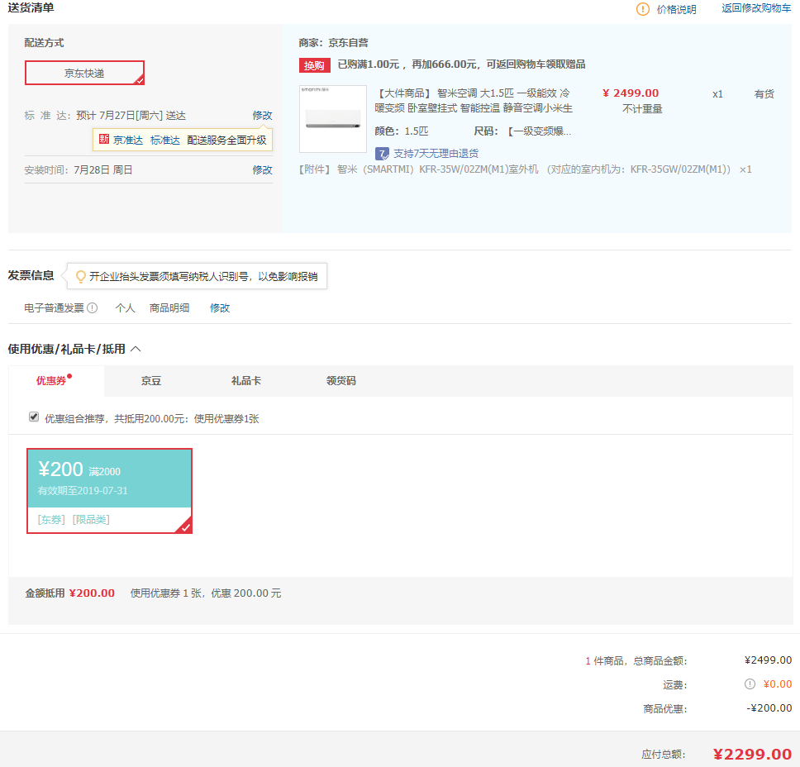Click the shipping fee info icon
The image size is (800, 767).
750,684
